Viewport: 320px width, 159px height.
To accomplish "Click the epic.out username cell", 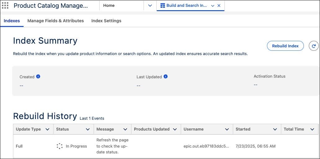I will coord(206,146).
